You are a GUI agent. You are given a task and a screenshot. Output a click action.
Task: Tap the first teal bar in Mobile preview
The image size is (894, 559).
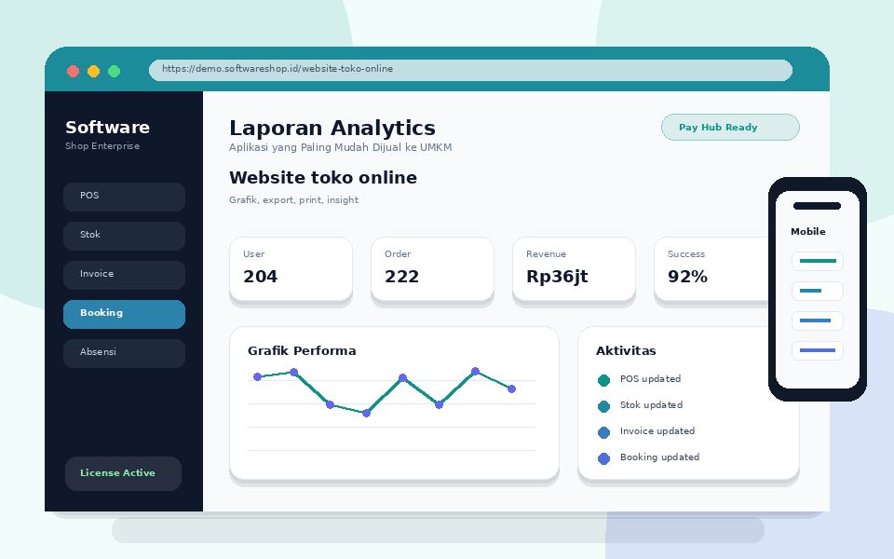pyautogui.click(x=818, y=261)
